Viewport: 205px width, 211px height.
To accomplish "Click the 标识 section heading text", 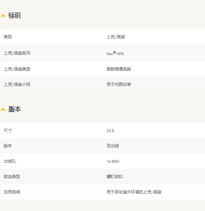I will coord(14,15).
